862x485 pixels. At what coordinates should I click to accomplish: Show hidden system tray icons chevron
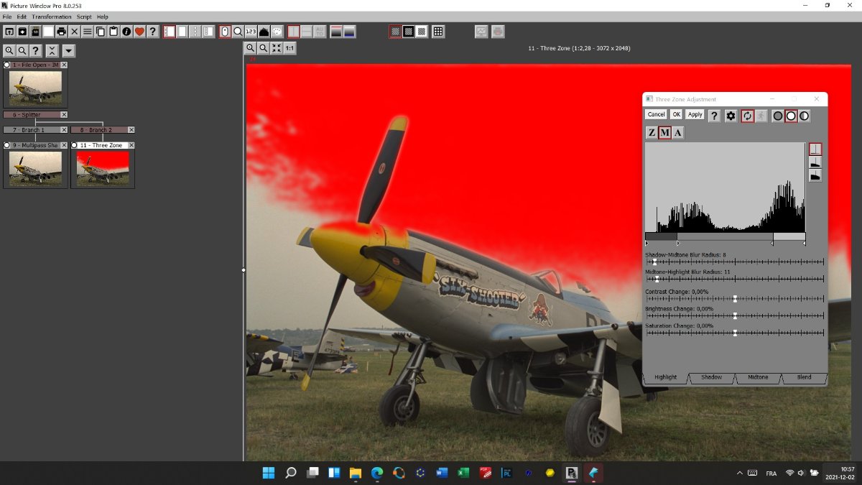740,473
